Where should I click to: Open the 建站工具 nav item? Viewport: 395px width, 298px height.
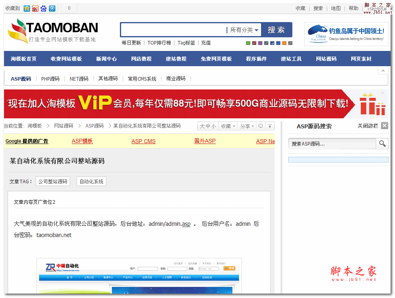point(291,59)
